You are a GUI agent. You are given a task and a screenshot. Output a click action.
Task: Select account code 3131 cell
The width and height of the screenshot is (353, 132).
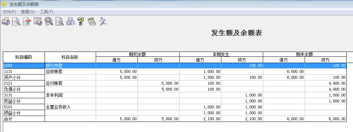pos(24,95)
